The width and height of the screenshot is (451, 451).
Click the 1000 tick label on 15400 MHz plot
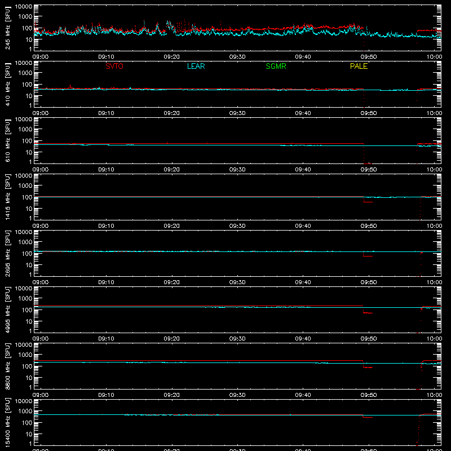pyautogui.click(x=25, y=412)
